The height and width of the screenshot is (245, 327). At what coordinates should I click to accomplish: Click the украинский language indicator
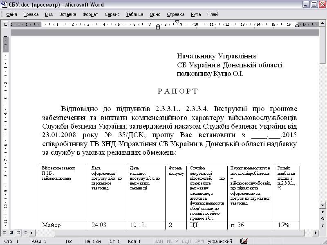pos(220,241)
